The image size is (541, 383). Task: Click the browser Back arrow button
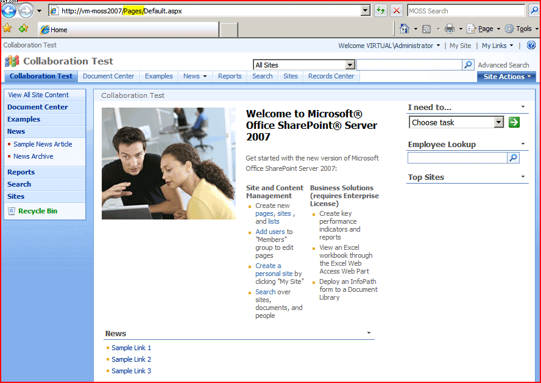click(9, 10)
